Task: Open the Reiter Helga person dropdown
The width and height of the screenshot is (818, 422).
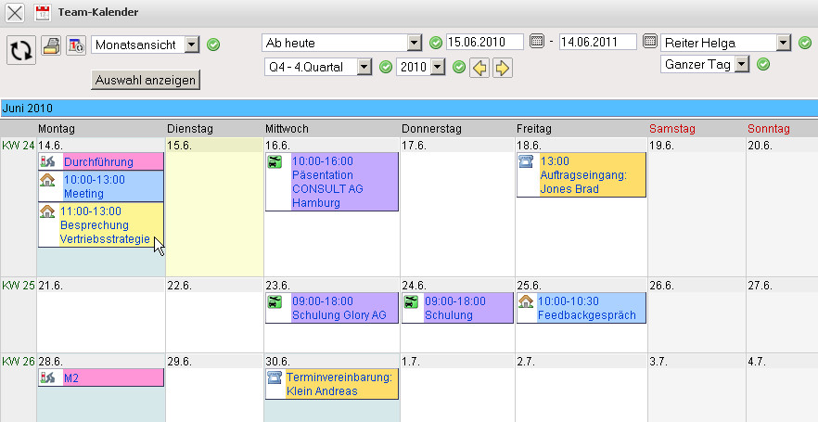Action: 784,43
